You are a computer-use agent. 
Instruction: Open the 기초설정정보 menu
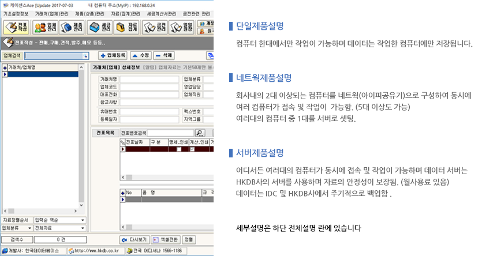16,13
